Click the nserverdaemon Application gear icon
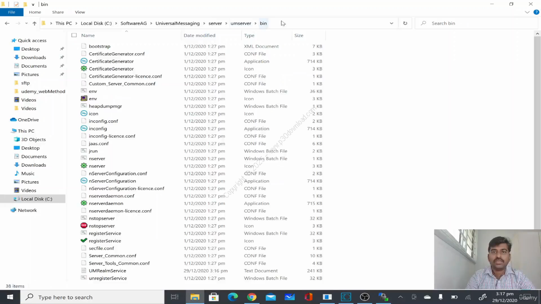 84,204
